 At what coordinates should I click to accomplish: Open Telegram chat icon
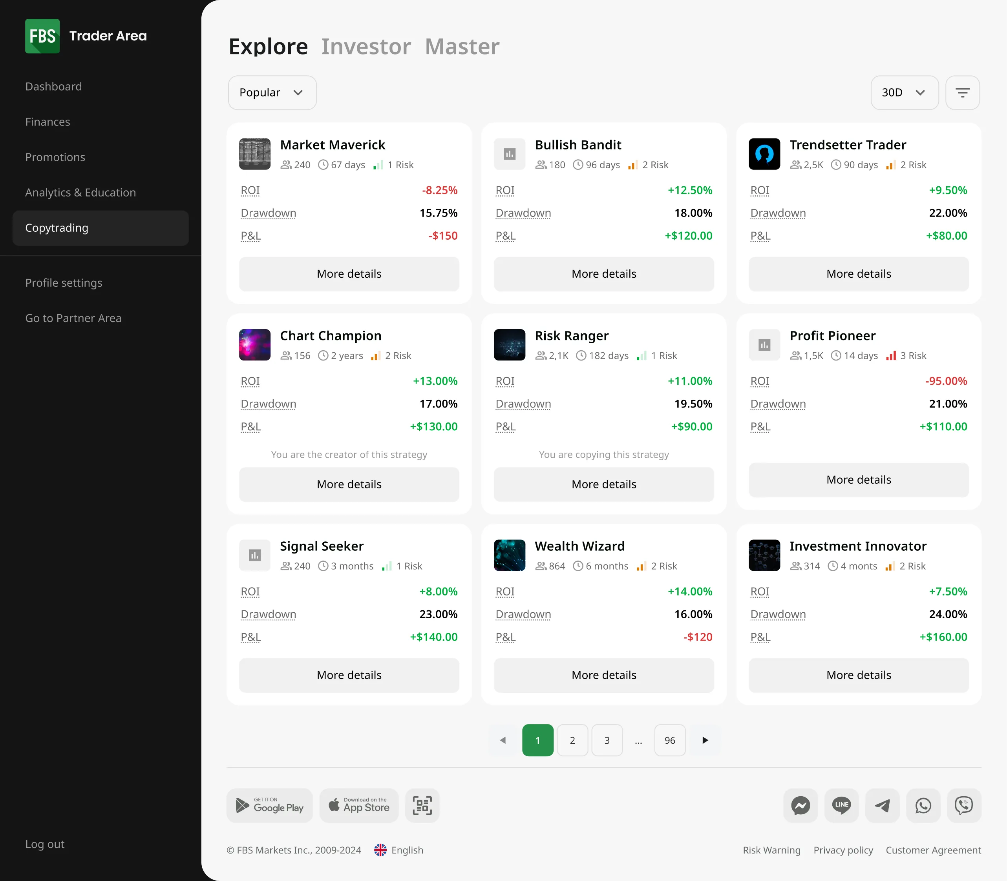(x=883, y=805)
